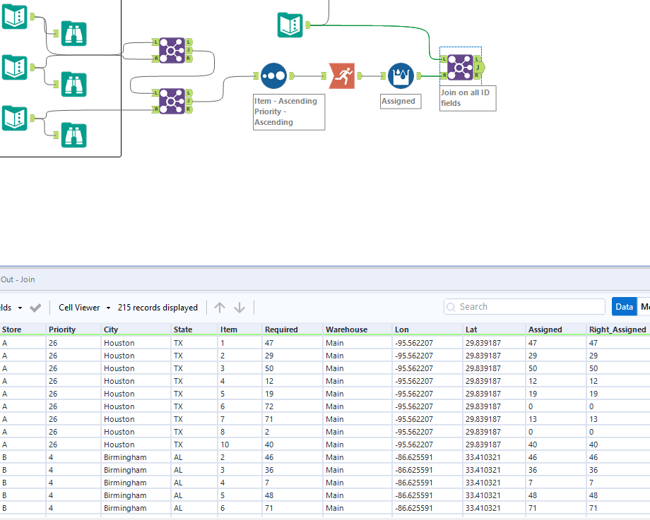Select the Join on all ID fields tool
This screenshot has height=520, width=650.
tap(460, 67)
